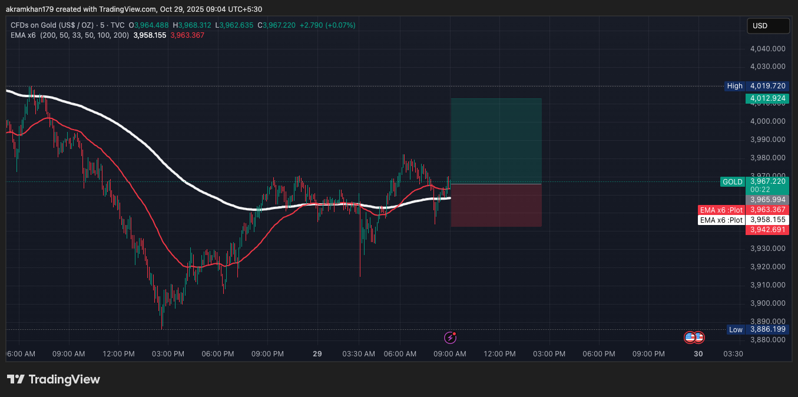Open the USD currency selector
The height and width of the screenshot is (397, 798).
(x=768, y=25)
